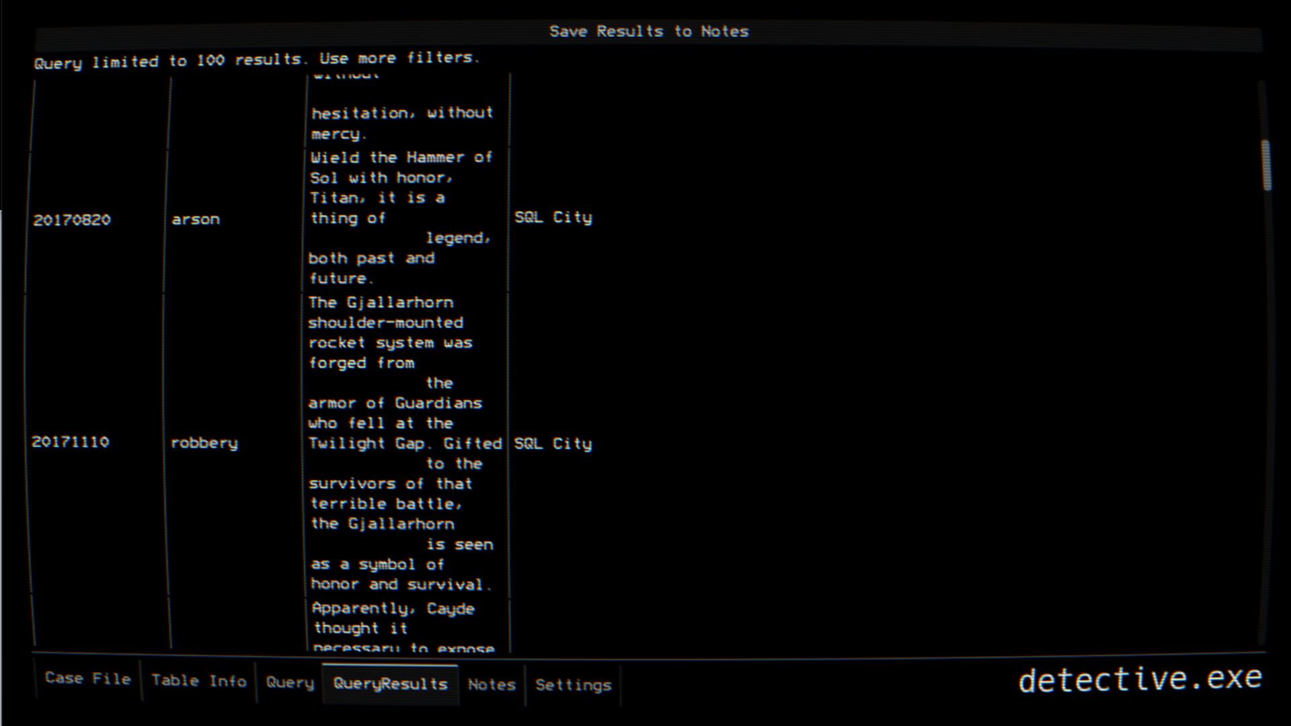Select the 20170820 date cell

click(72, 219)
